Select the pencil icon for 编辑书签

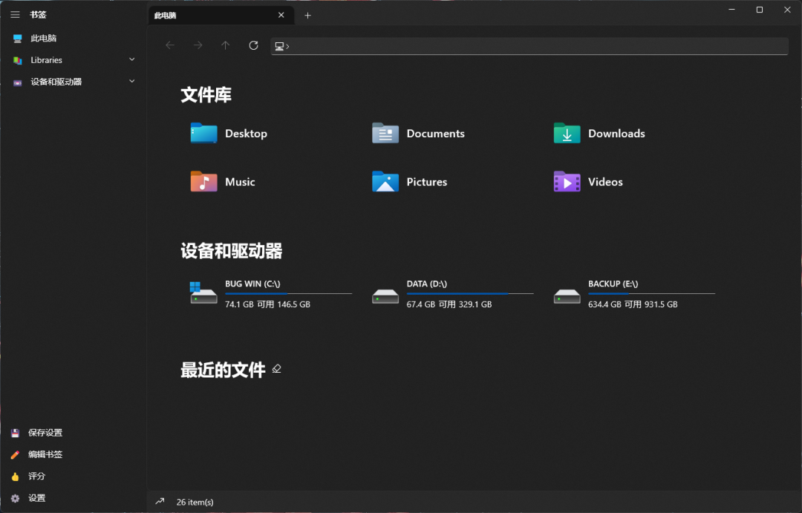[x=15, y=454]
